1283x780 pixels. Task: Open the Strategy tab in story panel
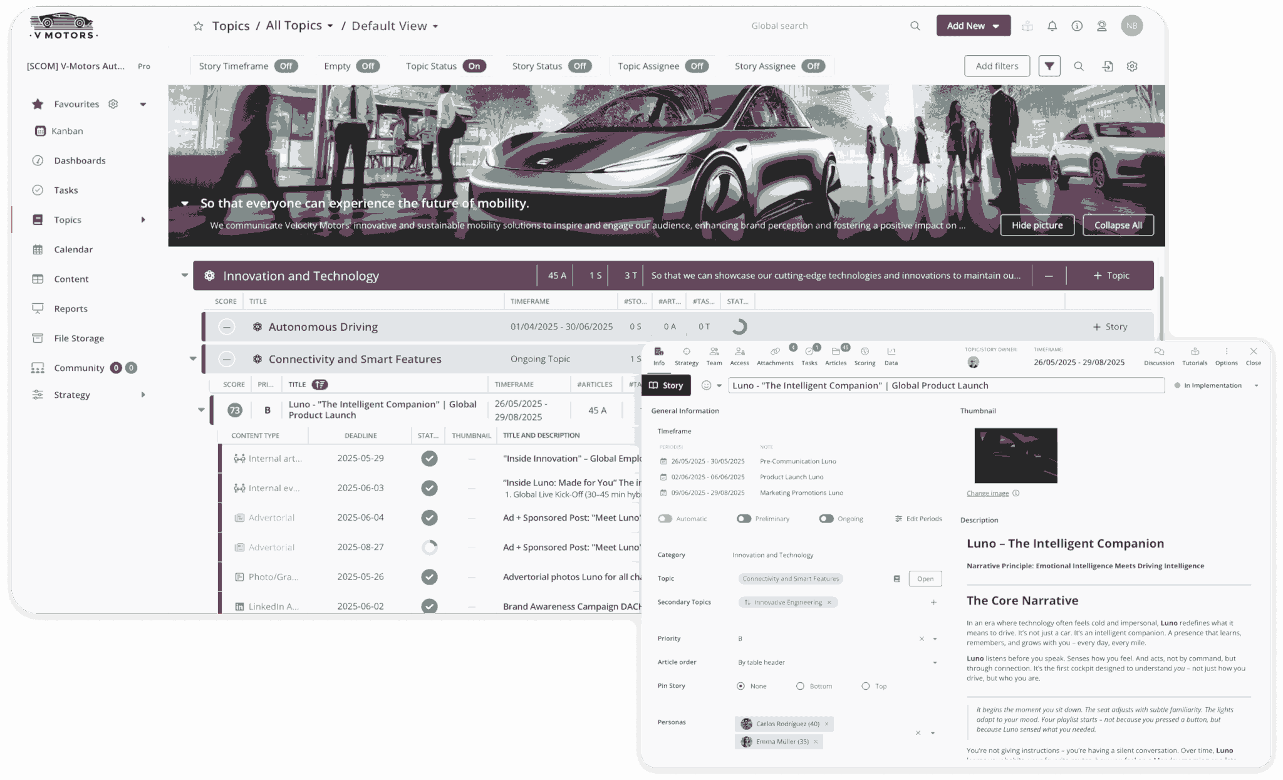(687, 356)
